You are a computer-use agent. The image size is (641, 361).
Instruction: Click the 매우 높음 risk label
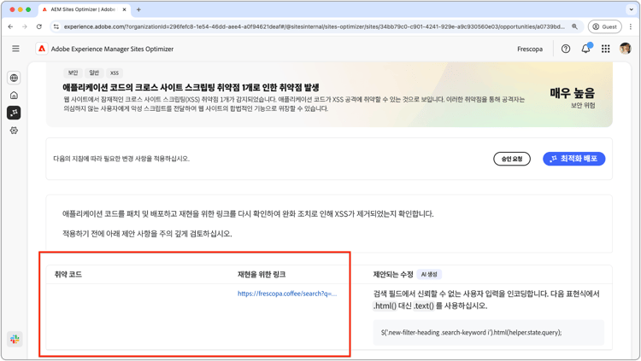[573, 93]
